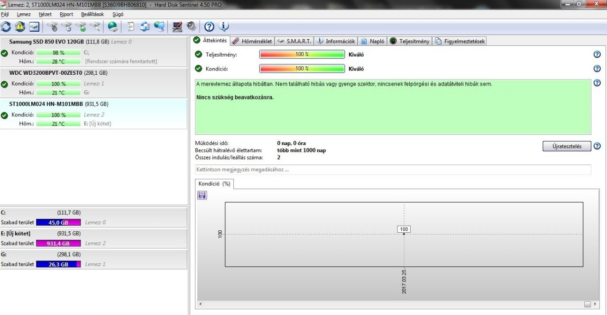Click the disk icon with clock overlay
Screen dimensions: 607x315
pos(67,26)
